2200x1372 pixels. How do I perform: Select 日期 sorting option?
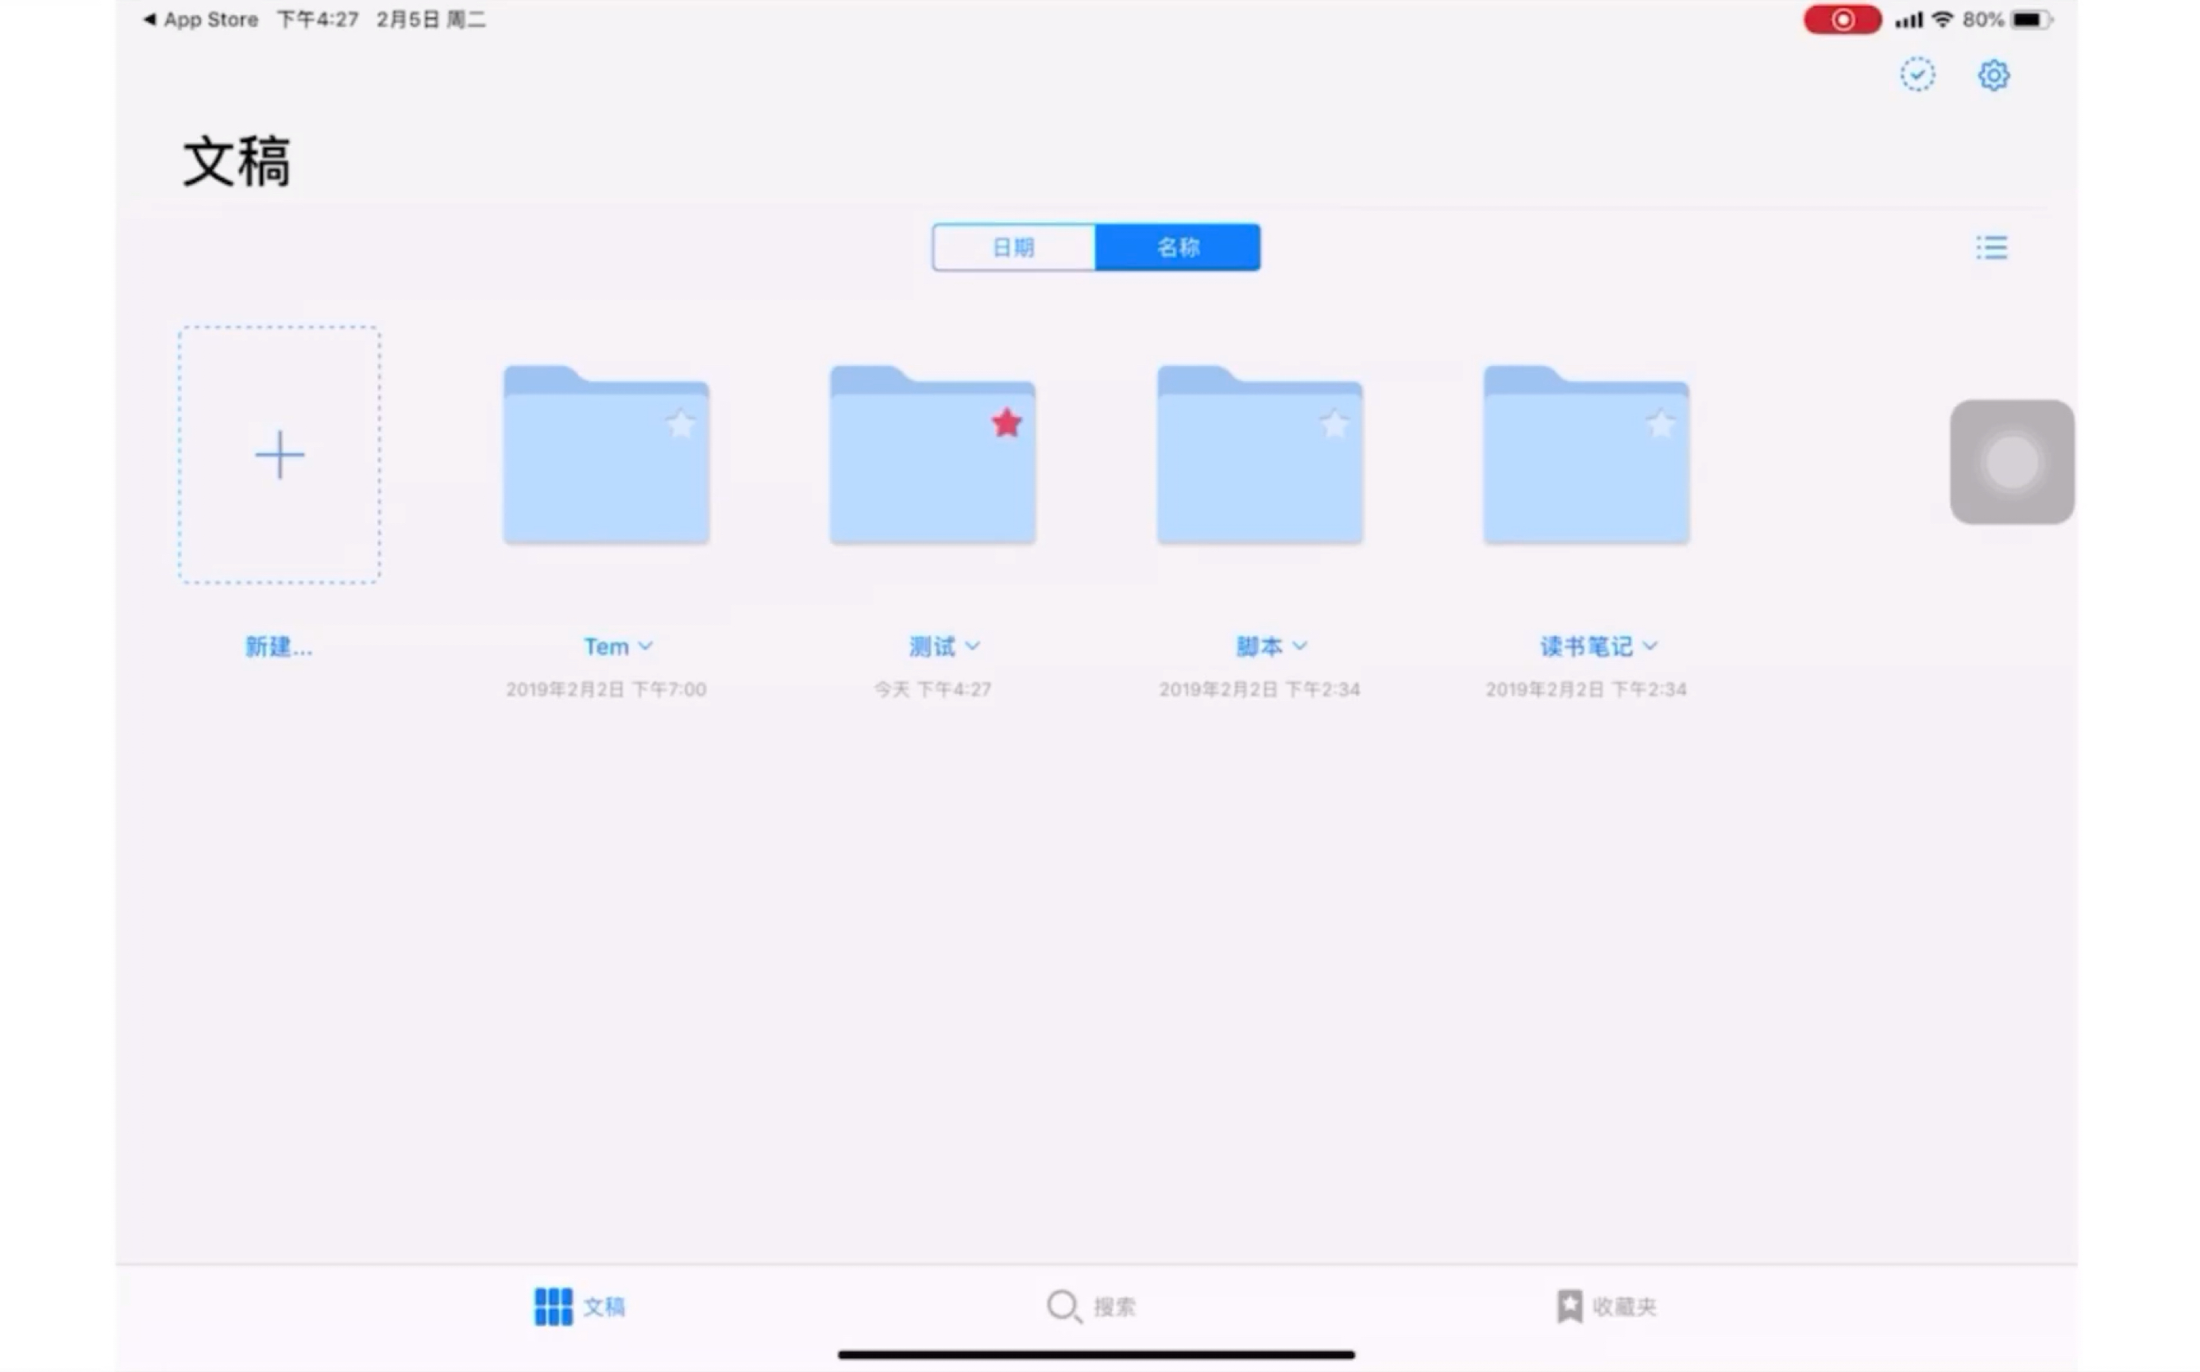tap(1013, 247)
